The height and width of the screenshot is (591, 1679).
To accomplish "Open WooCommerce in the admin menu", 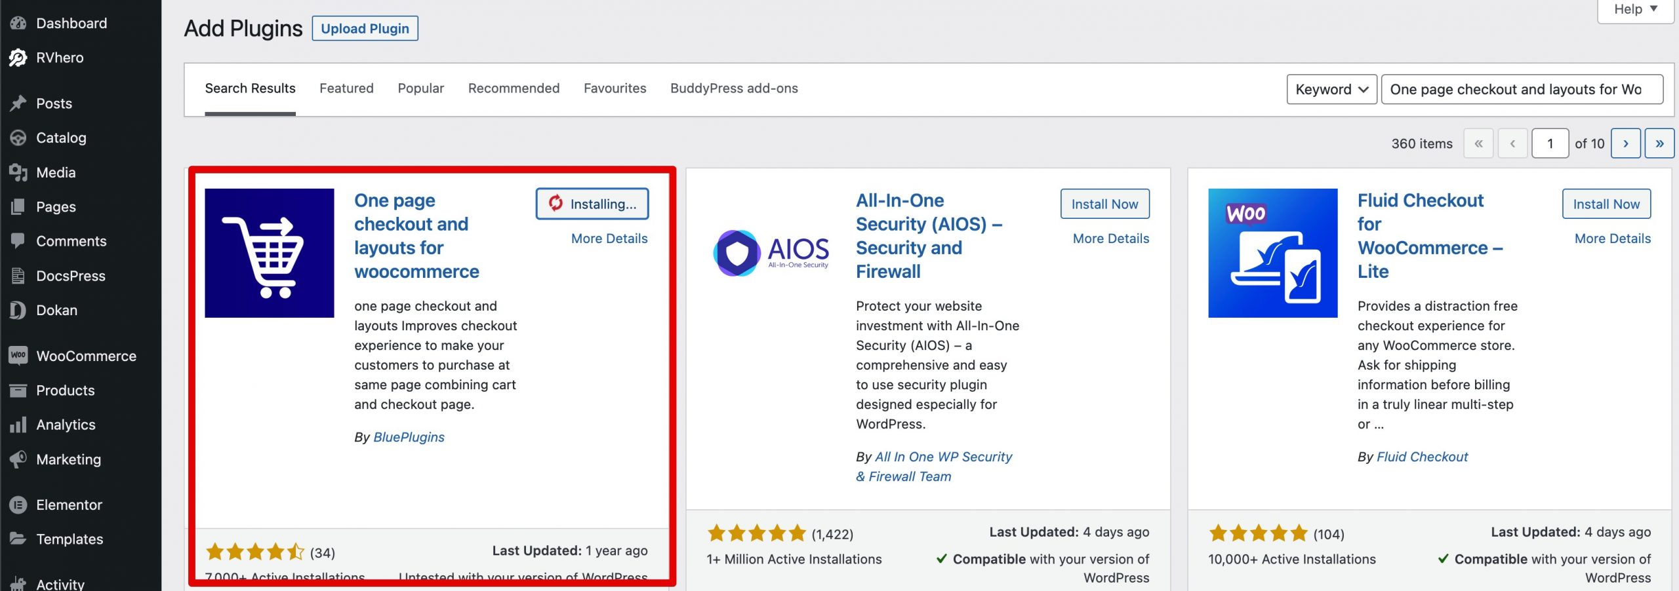I will (86, 356).
